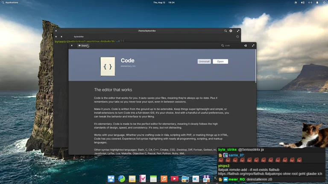This screenshot has width=328, height=184.
Task: Launch the web browser from the dock
Action: click(122, 179)
